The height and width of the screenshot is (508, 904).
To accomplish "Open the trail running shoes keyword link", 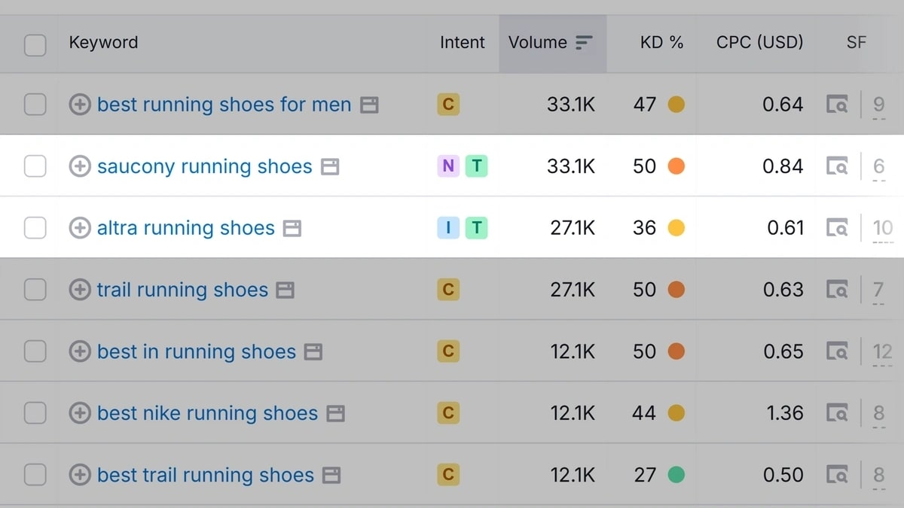I will [182, 290].
